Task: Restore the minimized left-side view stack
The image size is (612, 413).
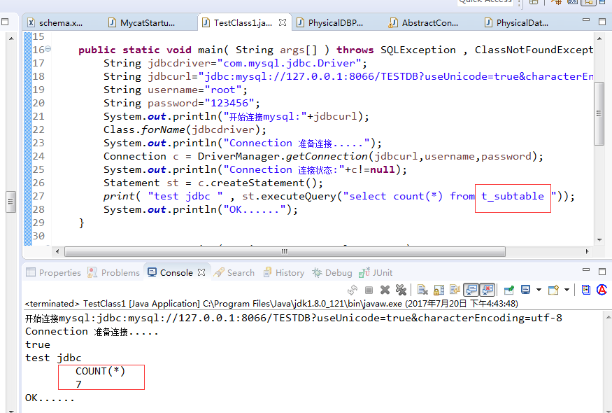Action: [5, 22]
